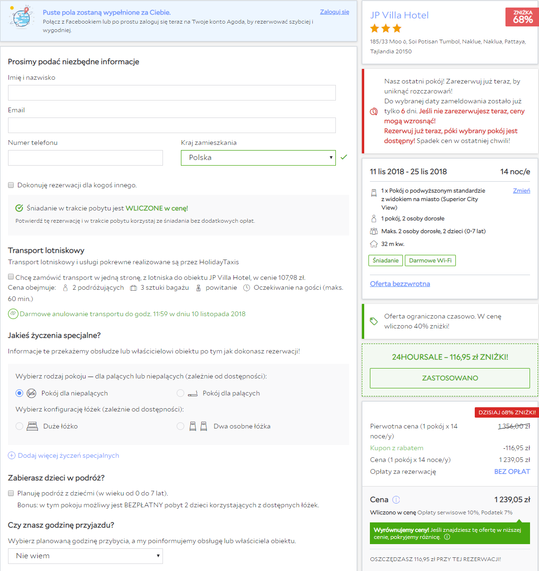Select the 'Pokój dla palących' radio button
This screenshot has width=539, height=571.
[x=180, y=393]
